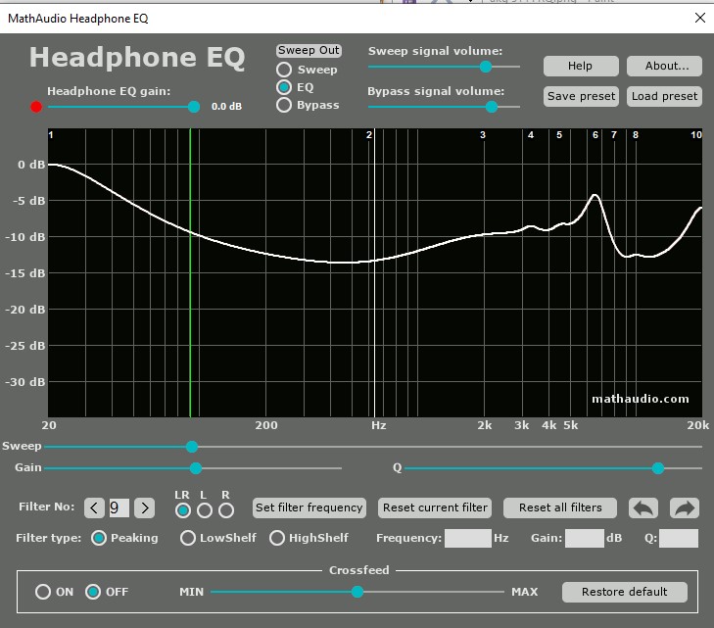
Task: Select filter marker 4 on graph
Action: point(531,135)
